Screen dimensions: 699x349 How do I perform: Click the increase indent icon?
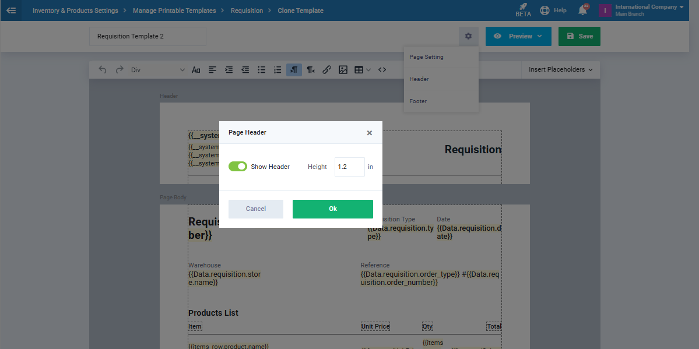229,70
